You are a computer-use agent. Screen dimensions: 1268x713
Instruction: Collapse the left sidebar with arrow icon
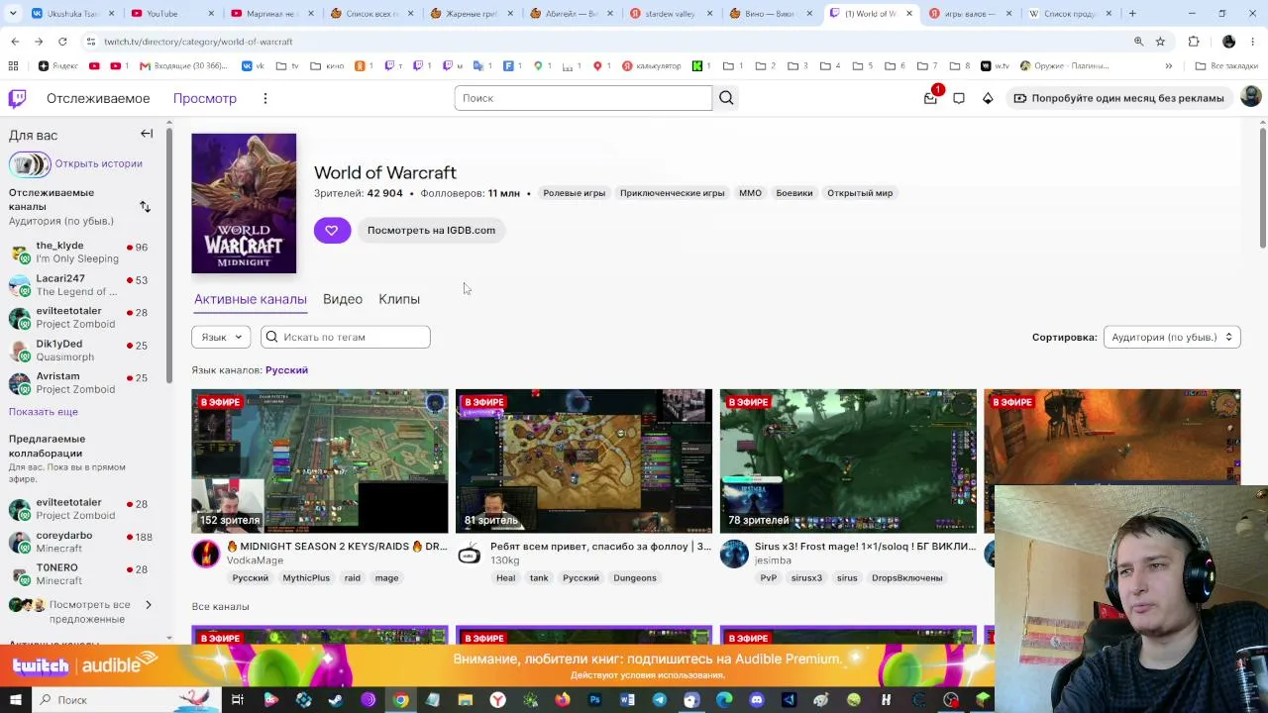[147, 134]
